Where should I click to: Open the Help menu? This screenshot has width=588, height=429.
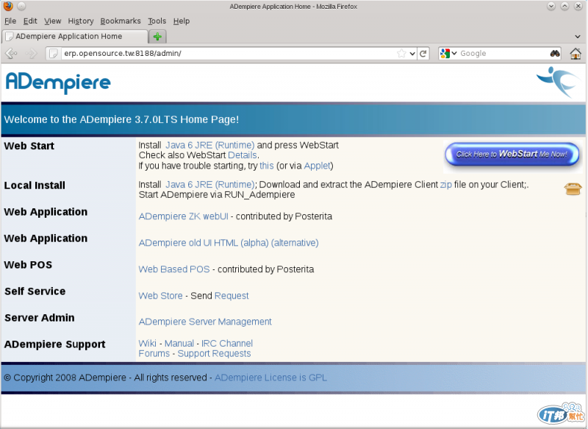[182, 21]
